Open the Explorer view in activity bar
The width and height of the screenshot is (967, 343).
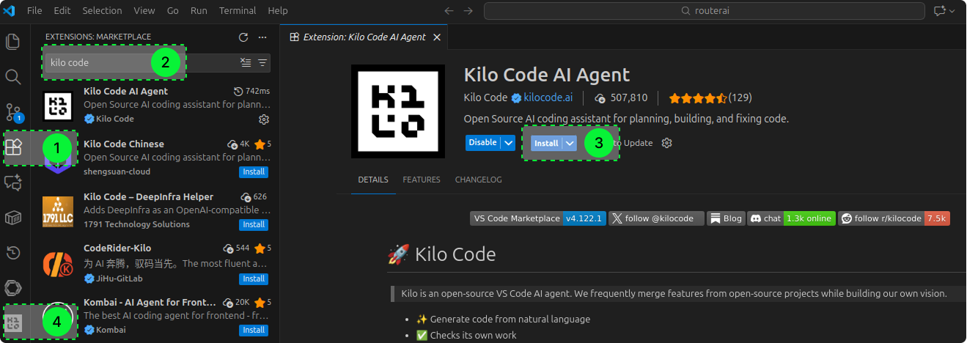[13, 41]
